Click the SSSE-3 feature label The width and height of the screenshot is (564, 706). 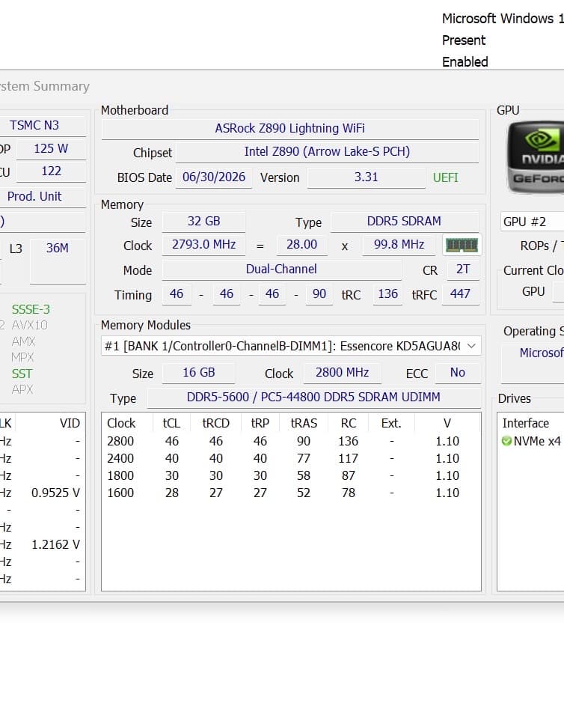coord(31,310)
